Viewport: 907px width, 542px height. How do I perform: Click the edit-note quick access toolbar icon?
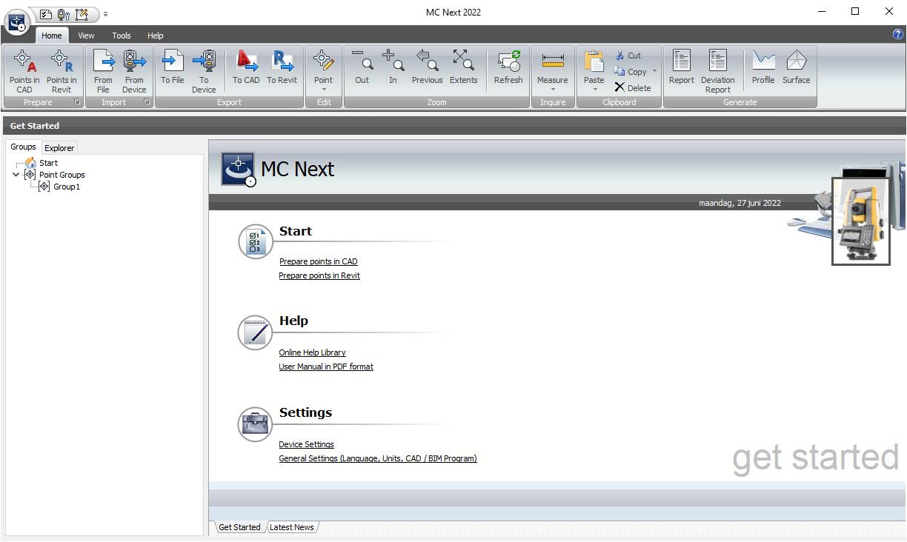coord(82,14)
